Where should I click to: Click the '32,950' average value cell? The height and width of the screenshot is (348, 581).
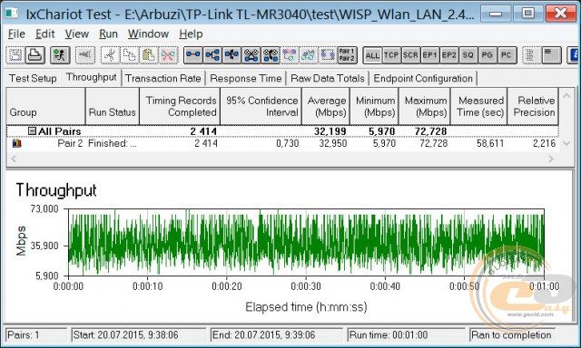tap(333, 143)
